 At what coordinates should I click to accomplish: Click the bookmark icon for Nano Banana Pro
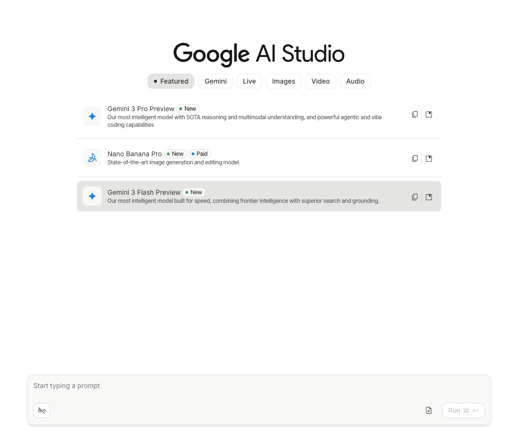point(429,159)
